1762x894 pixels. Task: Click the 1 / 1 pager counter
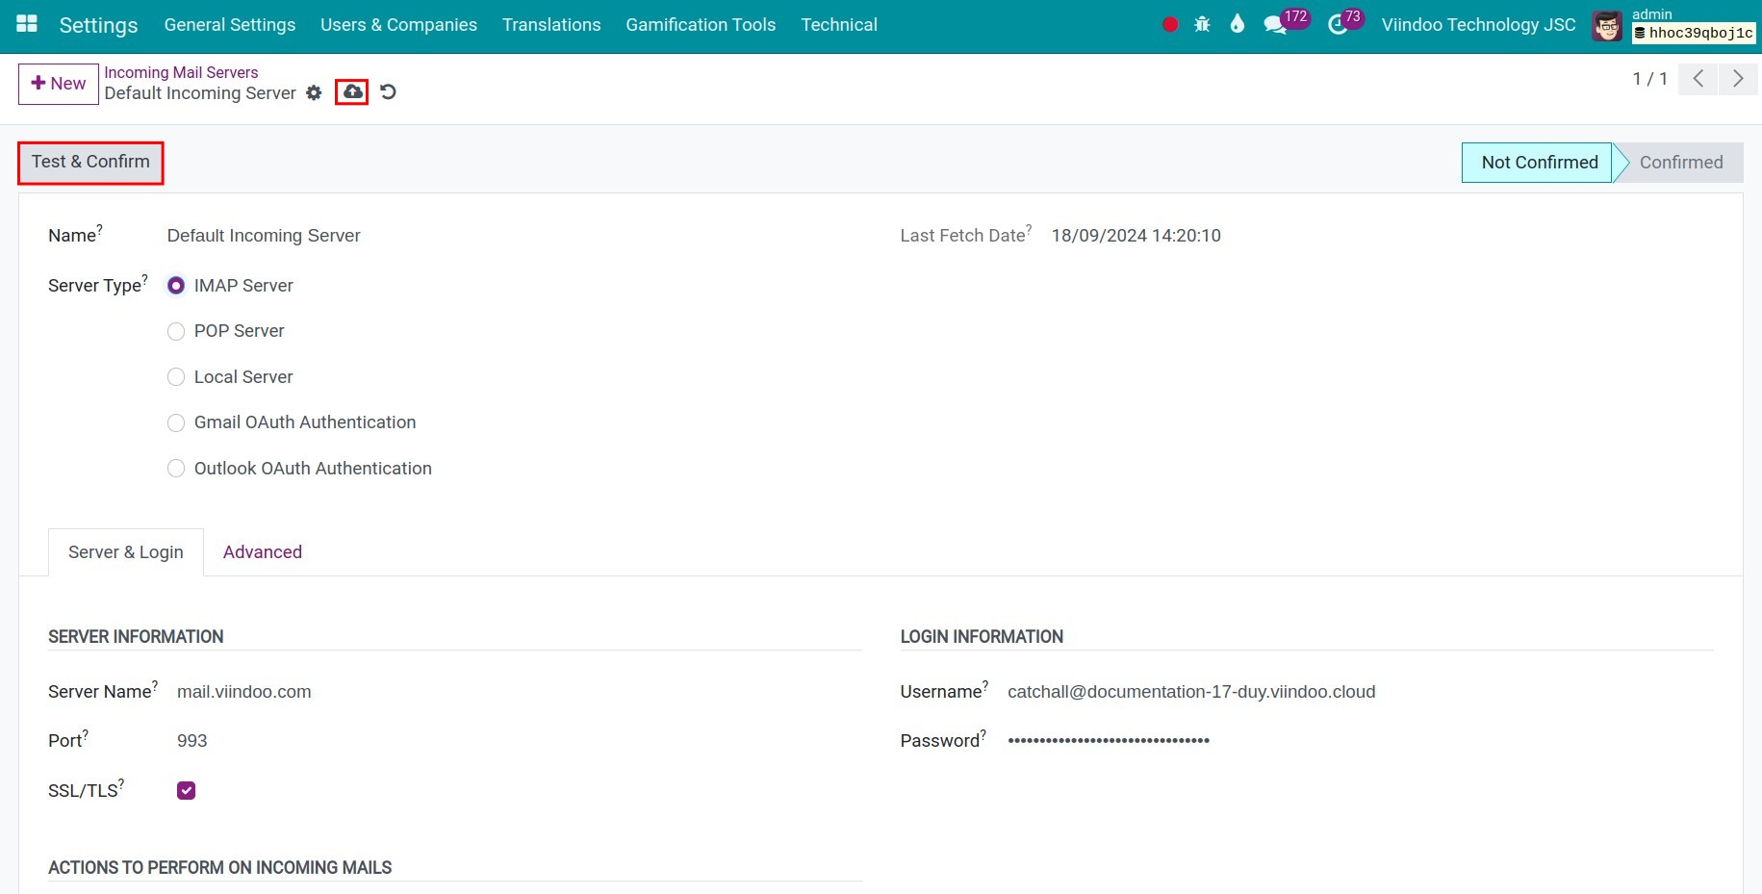[x=1649, y=79]
